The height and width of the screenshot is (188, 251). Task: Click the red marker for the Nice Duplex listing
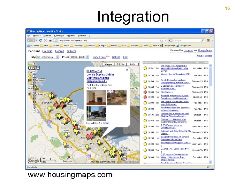[x=145, y=92]
